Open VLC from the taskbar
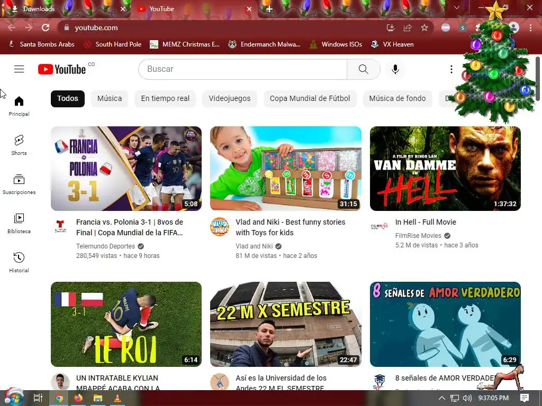This screenshot has width=542, height=406. point(117,398)
